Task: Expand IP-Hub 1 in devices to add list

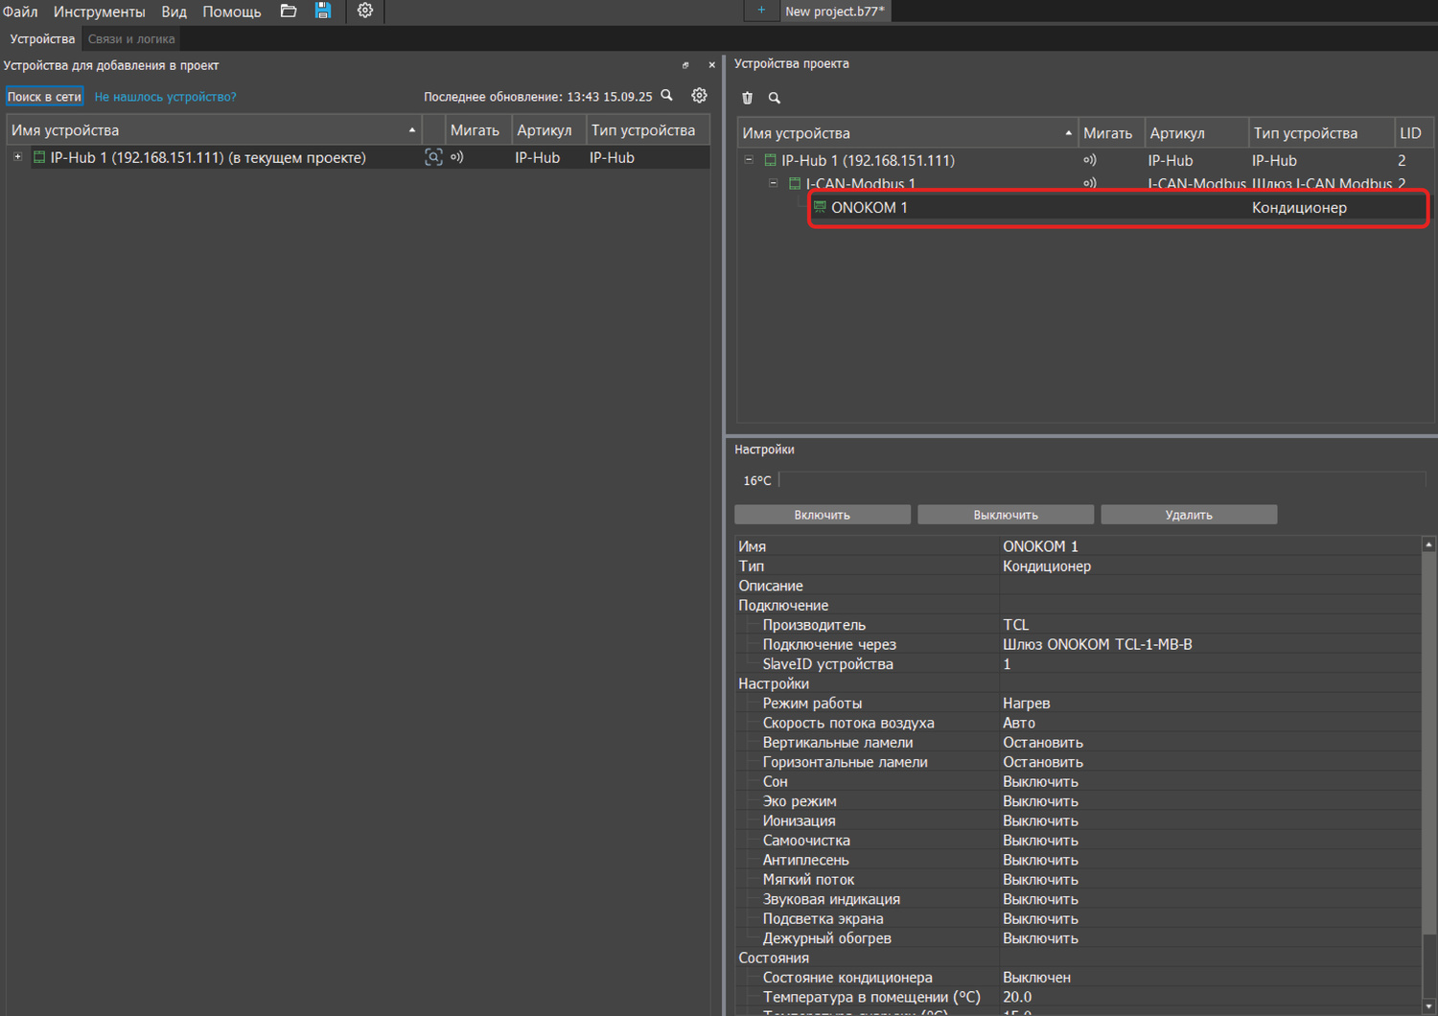Action: click(17, 157)
